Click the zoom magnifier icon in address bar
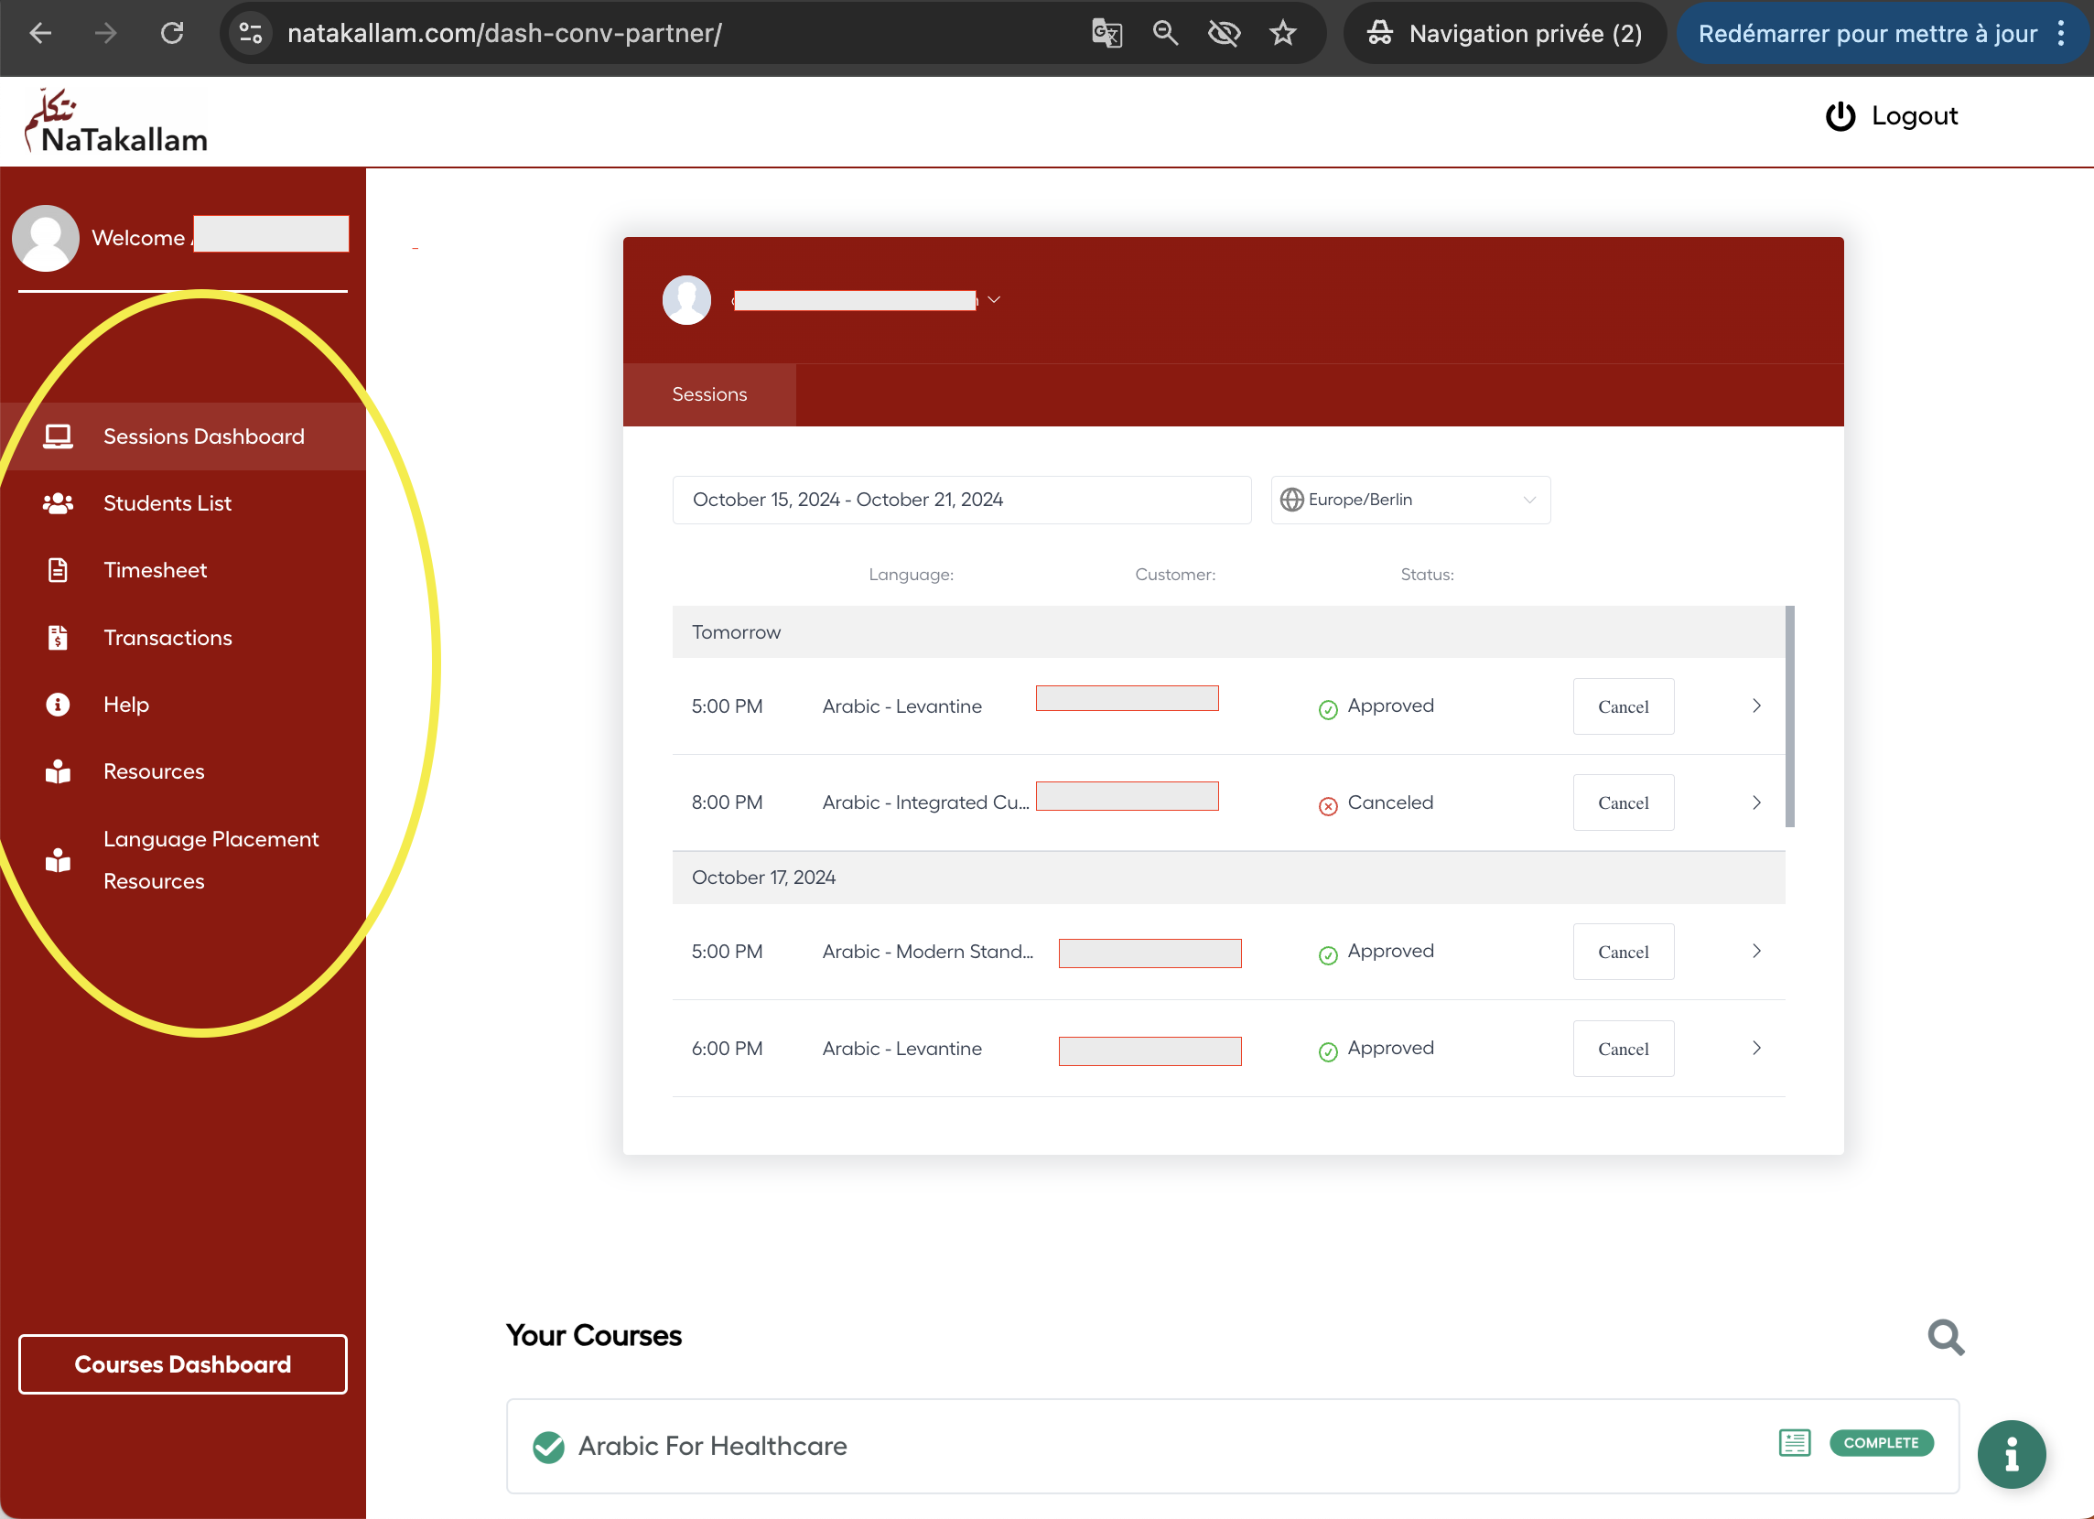The image size is (2094, 1519). click(x=1165, y=33)
